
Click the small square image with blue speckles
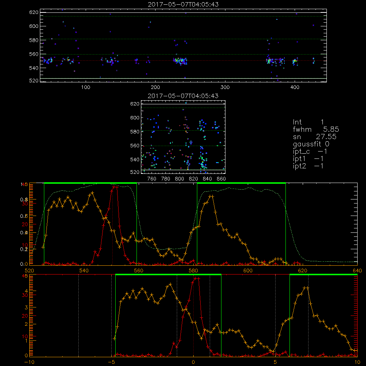coord(183,137)
